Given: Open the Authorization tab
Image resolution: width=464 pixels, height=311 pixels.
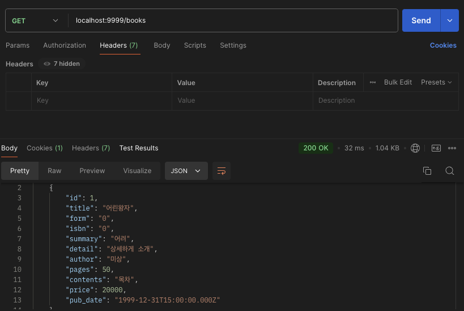Looking at the screenshot, I should 65,45.
